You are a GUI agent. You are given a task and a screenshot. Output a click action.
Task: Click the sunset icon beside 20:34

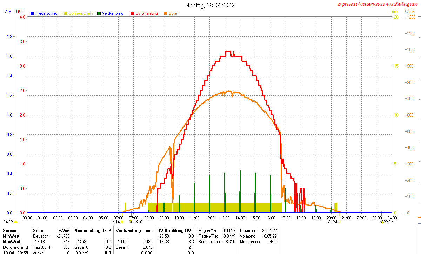click(339, 222)
